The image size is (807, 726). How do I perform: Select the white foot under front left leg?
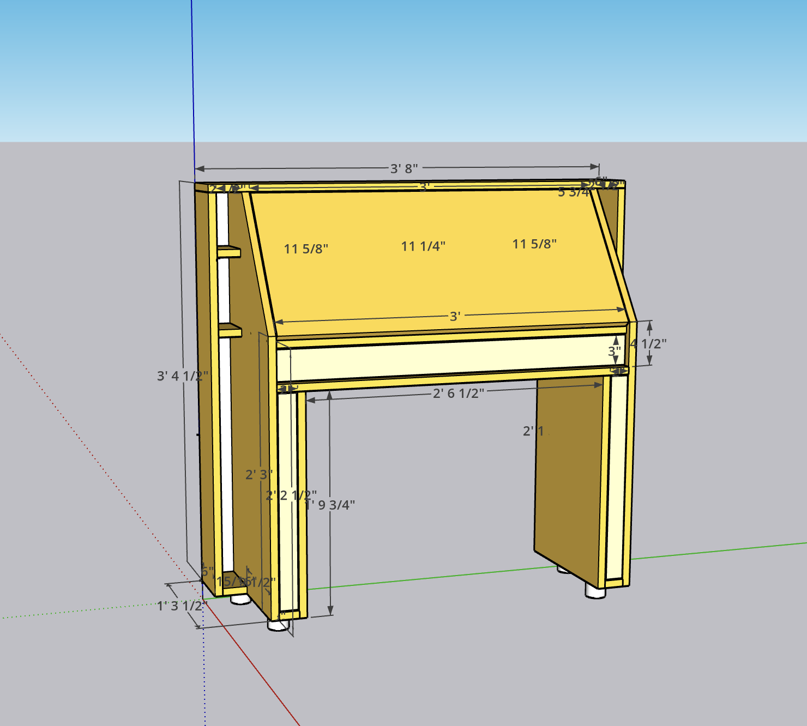[278, 625]
